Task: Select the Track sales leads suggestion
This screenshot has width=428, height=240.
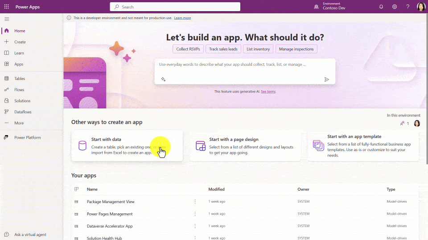Action: click(x=223, y=49)
